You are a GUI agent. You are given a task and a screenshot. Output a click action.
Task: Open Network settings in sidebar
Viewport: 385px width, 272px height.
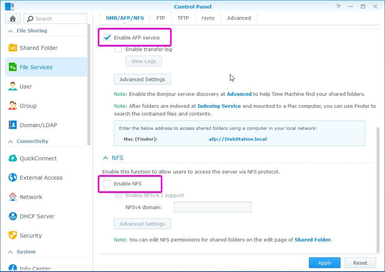point(46,197)
